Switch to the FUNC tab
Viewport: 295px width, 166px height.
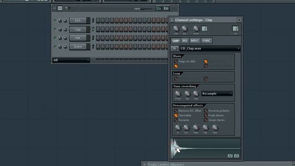pyautogui.click(x=206, y=41)
